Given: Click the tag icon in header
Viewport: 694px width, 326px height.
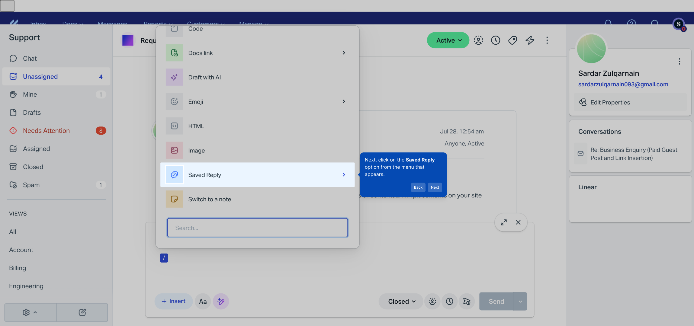Looking at the screenshot, I should [x=512, y=40].
